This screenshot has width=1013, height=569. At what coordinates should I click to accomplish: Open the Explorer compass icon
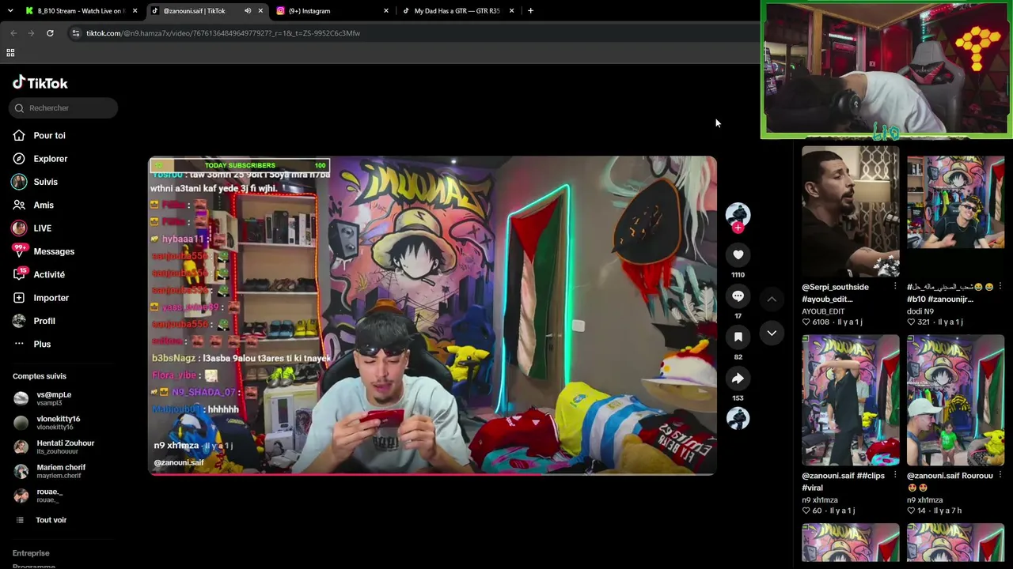pyautogui.click(x=19, y=159)
